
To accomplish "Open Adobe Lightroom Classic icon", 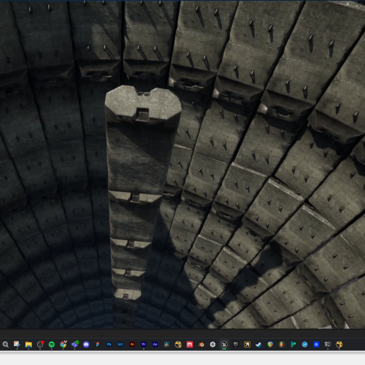I will click(120, 345).
